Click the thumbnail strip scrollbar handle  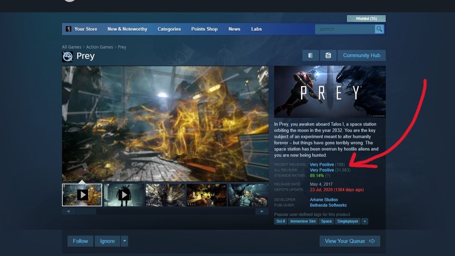(85, 212)
